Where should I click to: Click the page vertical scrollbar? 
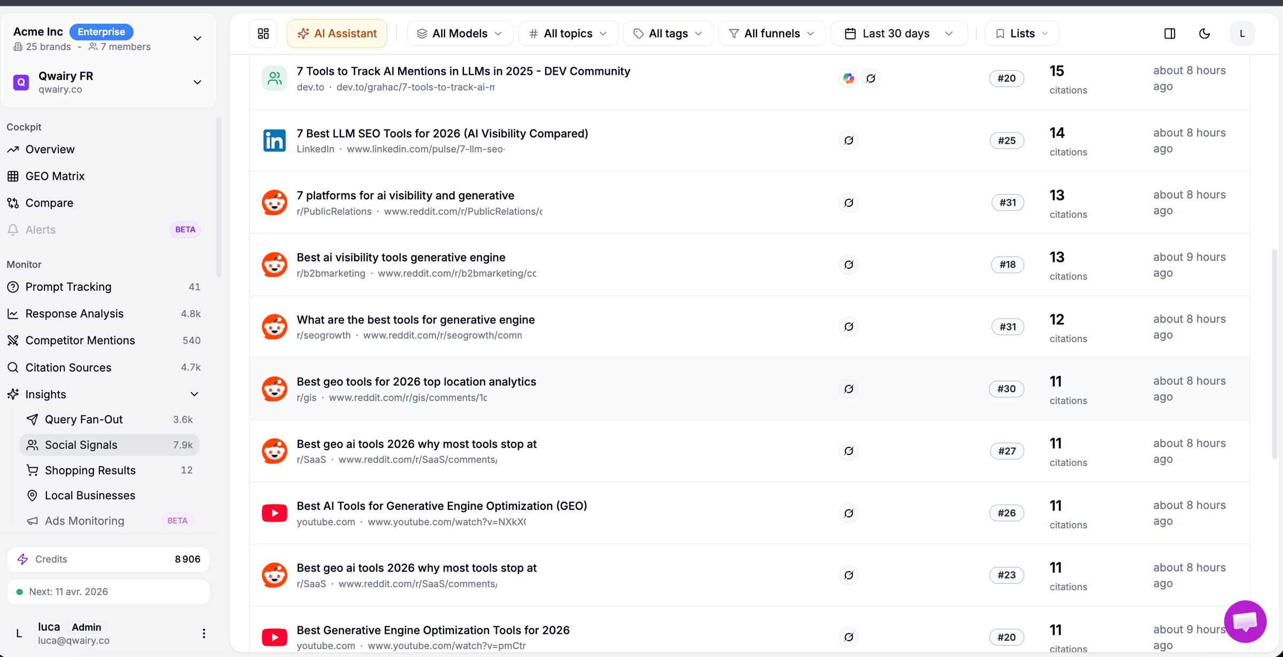[1274, 353]
